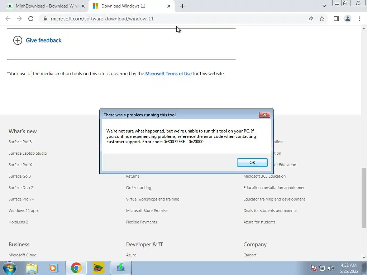Image resolution: width=367 pixels, height=275 pixels.
Task: Open setup tool taskbar icon
Action: coord(121,268)
